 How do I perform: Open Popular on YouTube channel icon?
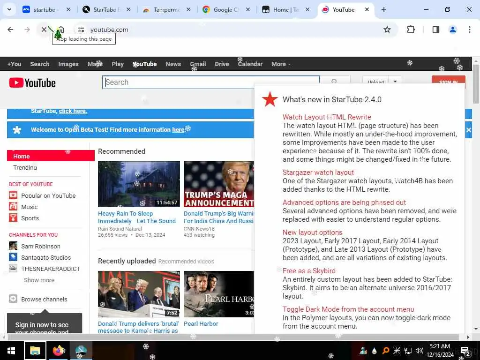click(x=13, y=195)
